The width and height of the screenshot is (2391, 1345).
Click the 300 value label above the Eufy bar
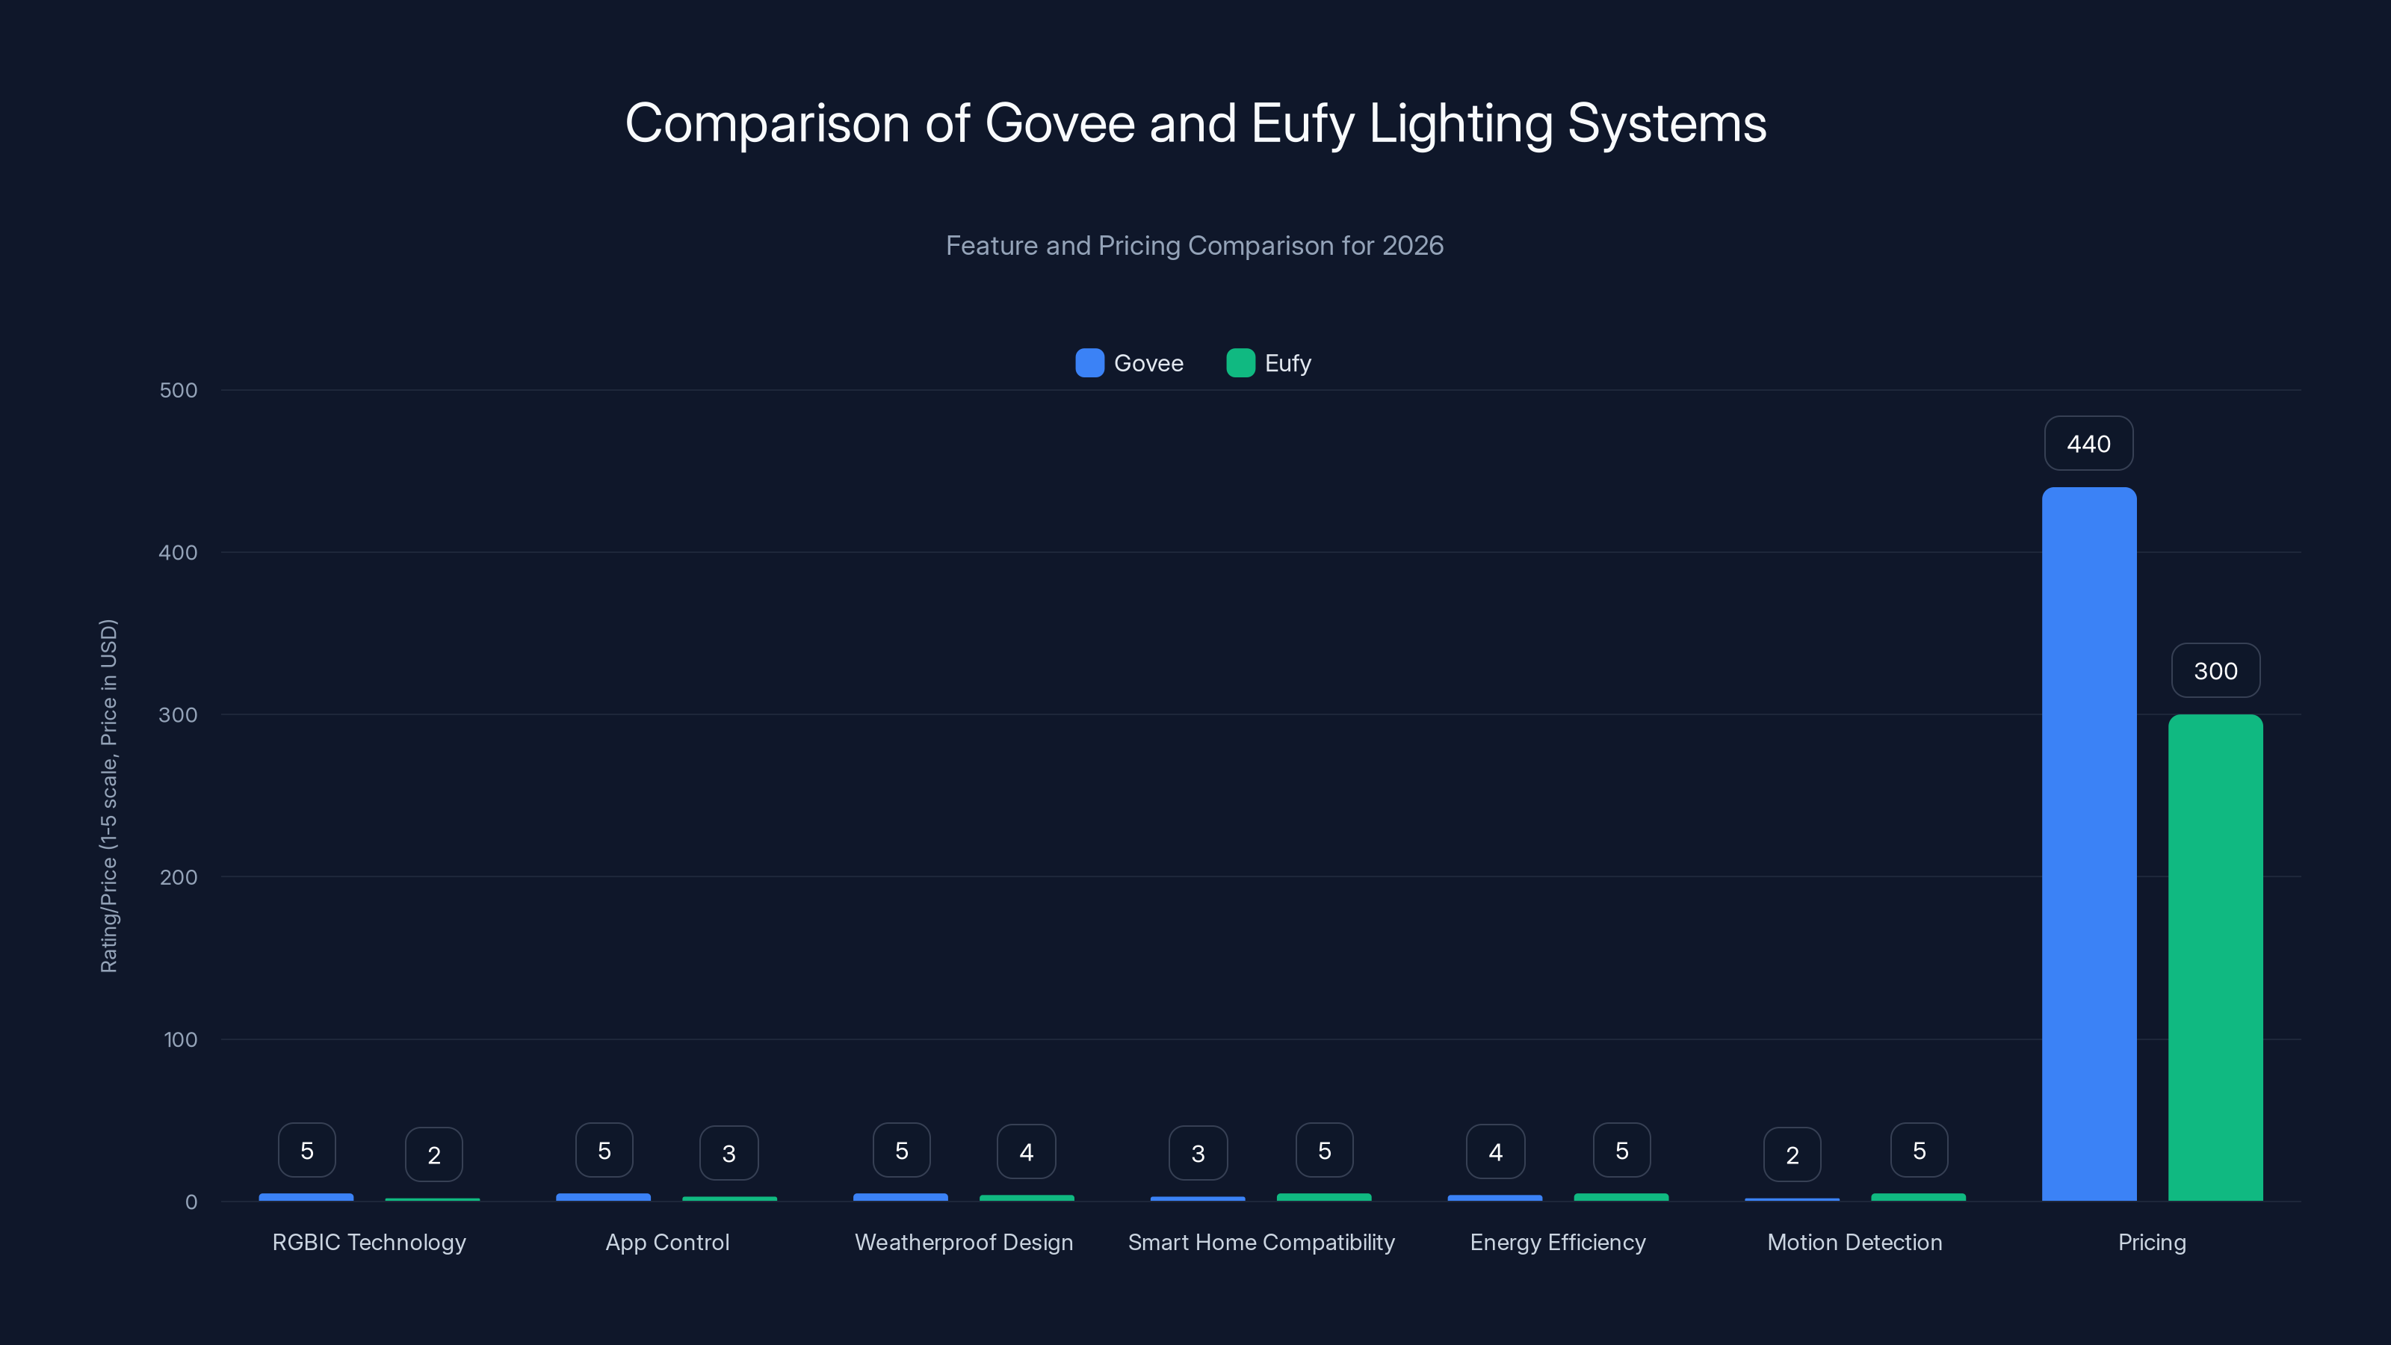(2215, 670)
